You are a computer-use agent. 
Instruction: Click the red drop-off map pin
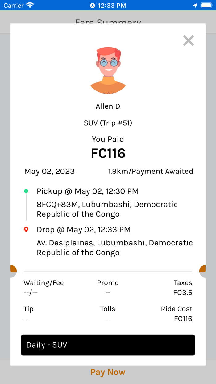[x=26, y=229]
